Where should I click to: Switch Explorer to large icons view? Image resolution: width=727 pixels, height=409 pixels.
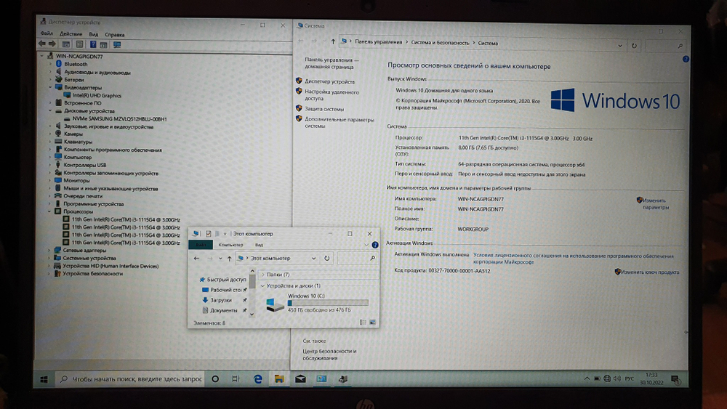tap(372, 323)
